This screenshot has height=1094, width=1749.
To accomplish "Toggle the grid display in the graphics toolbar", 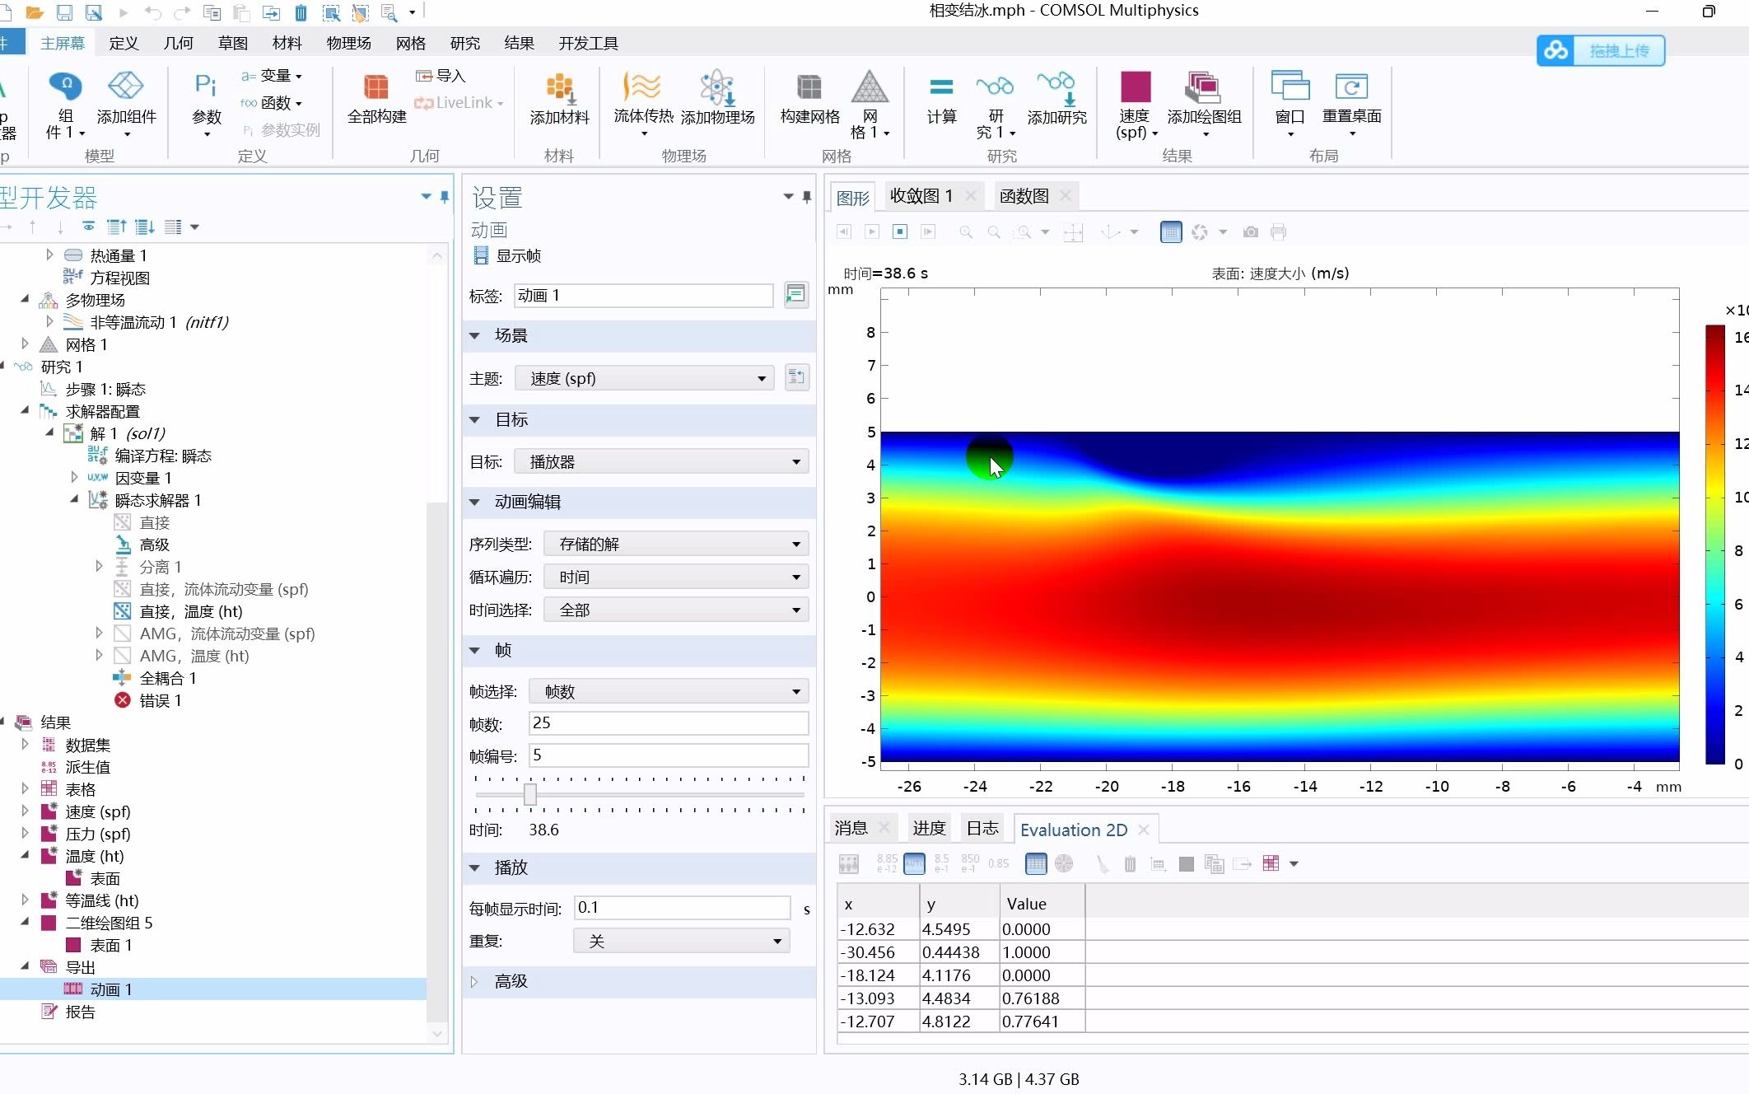I will (1170, 232).
